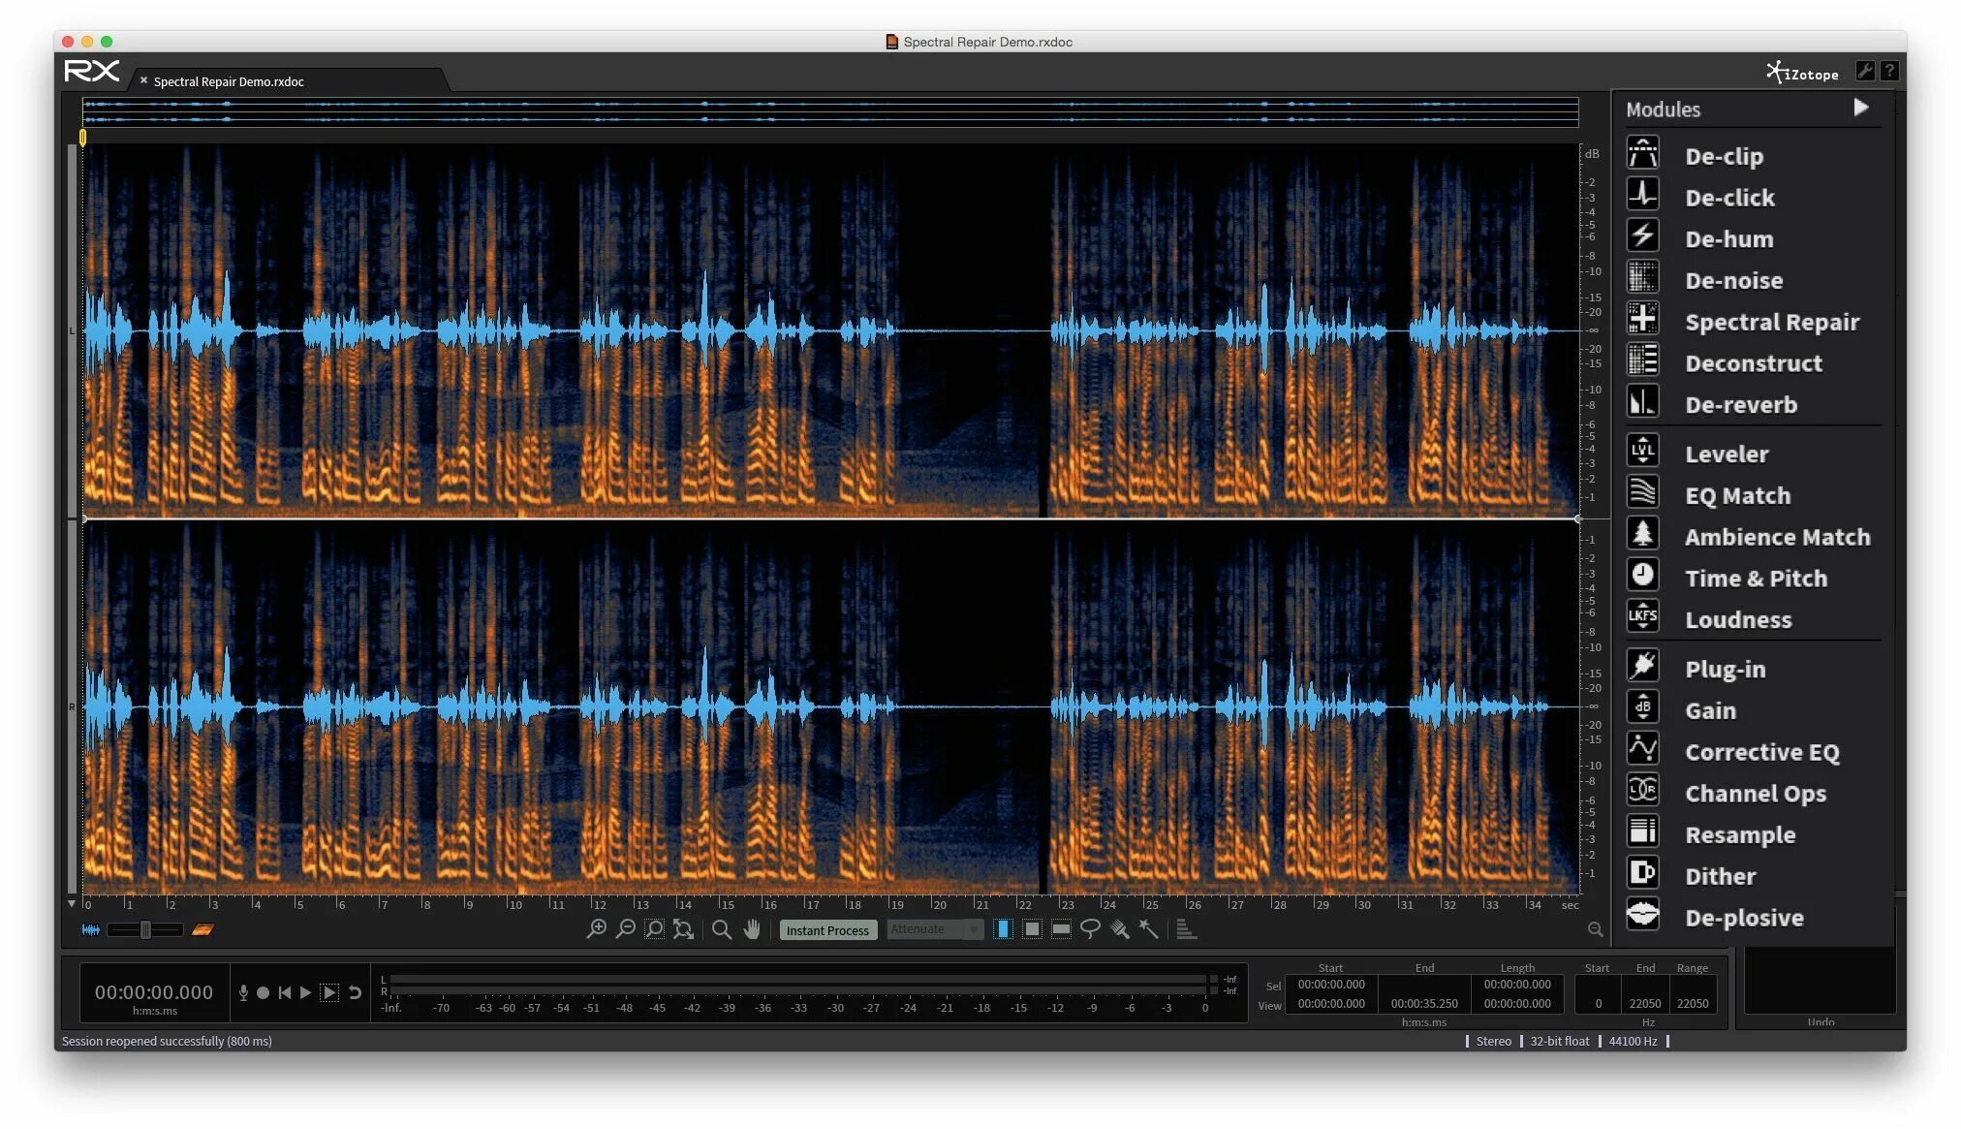This screenshot has height=1129, width=1961.
Task: Toggle the Instant Process button
Action: [x=827, y=930]
